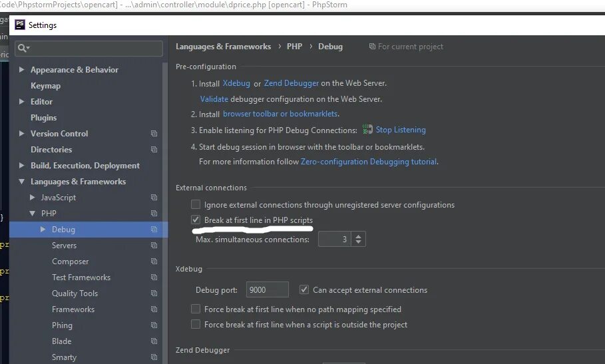Click project-level icon next to Quality Tools
Viewport: 605px width, 364px height.
point(154,293)
